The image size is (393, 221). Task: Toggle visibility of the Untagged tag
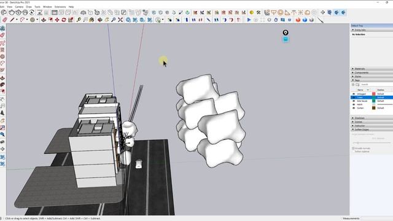pos(354,94)
